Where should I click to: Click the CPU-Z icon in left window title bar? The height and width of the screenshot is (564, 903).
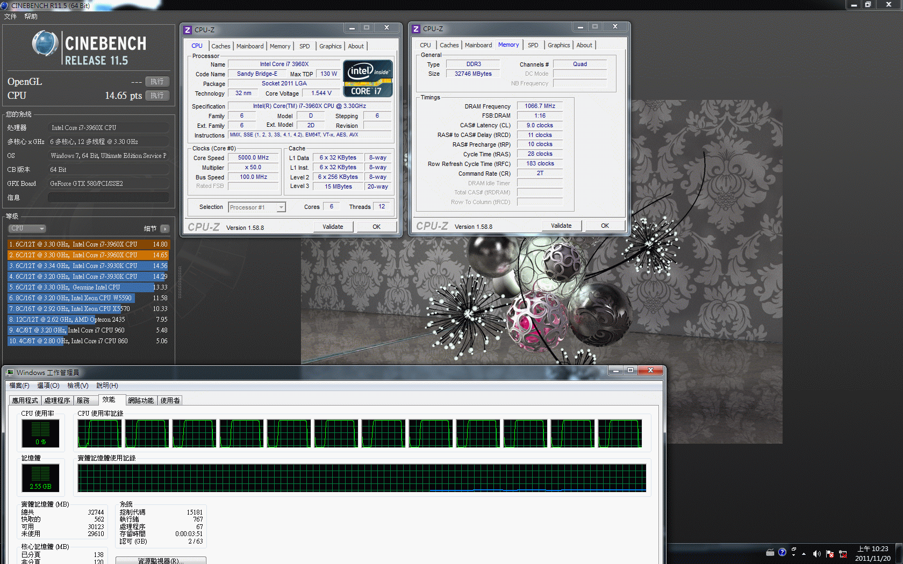tap(188, 30)
